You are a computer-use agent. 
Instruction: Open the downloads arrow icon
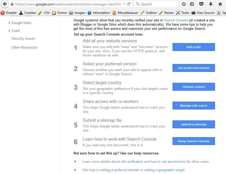[x=211, y=4]
